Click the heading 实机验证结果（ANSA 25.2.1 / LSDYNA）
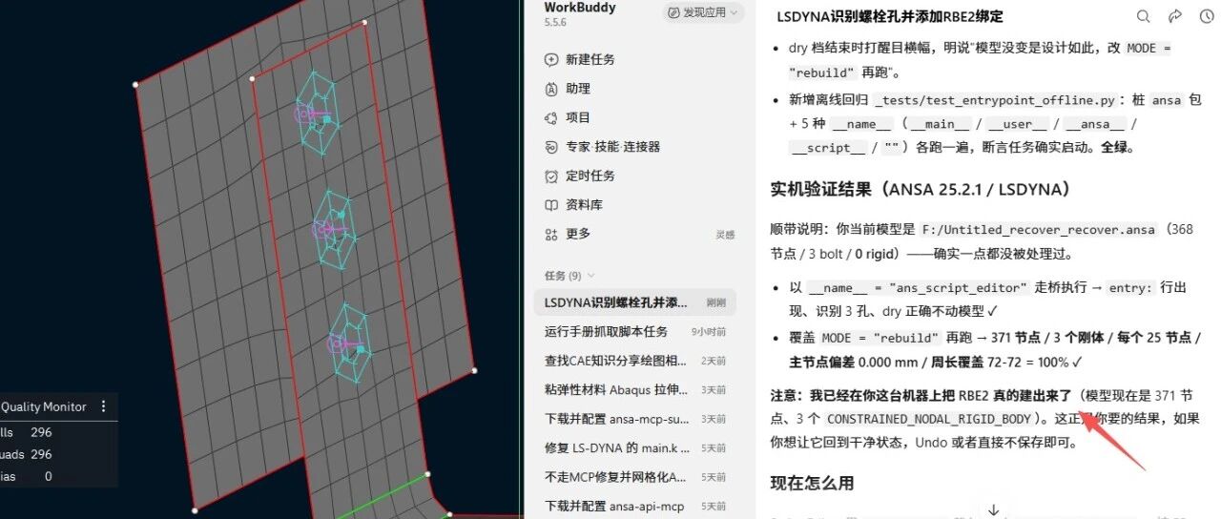The width and height of the screenshot is (1221, 519). pyautogui.click(x=923, y=189)
